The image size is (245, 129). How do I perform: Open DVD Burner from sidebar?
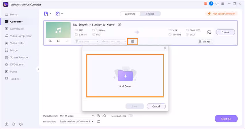point(14,64)
